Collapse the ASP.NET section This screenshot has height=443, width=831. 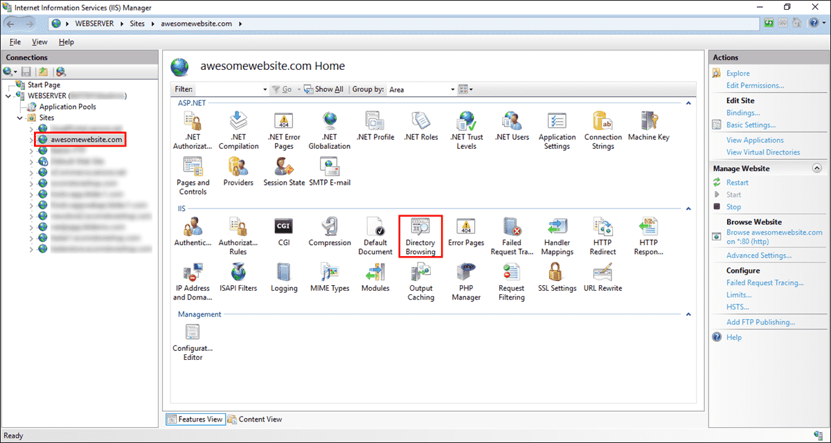(x=688, y=102)
